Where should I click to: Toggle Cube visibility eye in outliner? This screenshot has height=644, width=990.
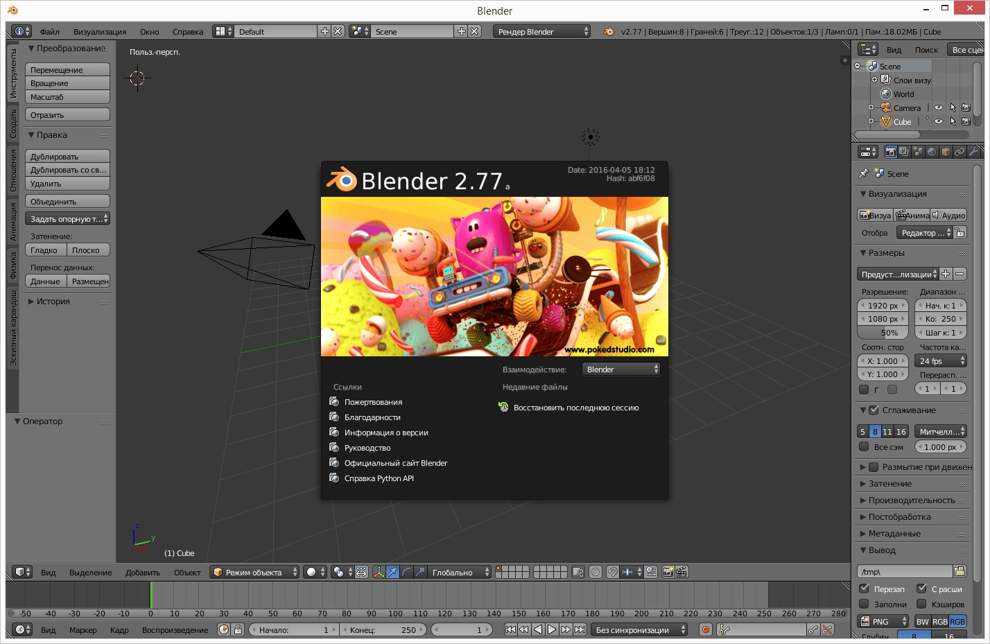pyautogui.click(x=938, y=121)
